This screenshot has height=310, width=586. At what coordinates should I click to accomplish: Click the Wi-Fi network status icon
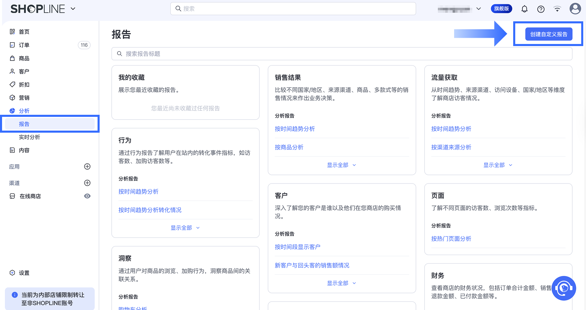(557, 9)
